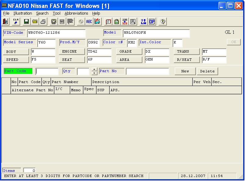Click the single SEC section icon
The height and width of the screenshot is (181, 245).
pos(62,22)
